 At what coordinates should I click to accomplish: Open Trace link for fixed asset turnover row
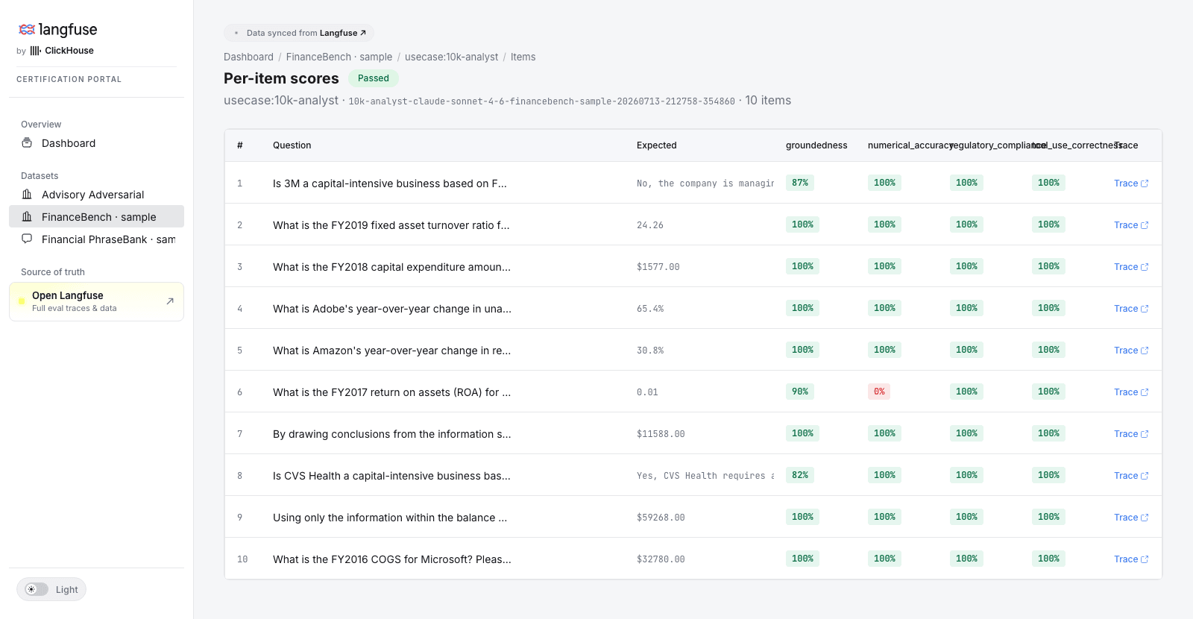point(1131,225)
